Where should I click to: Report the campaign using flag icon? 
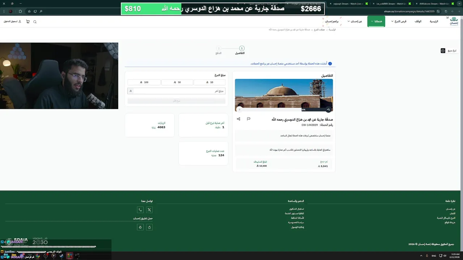(x=249, y=119)
